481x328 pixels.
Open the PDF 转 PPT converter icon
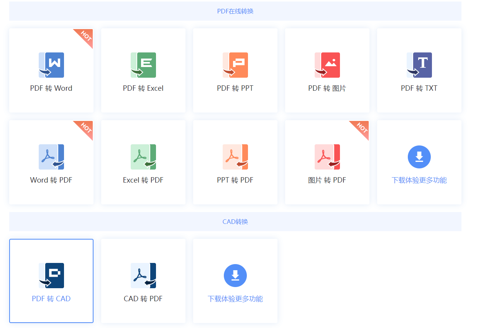235,65
